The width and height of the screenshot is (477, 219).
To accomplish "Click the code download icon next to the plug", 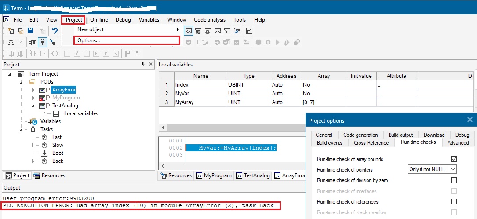I will click(53, 42).
